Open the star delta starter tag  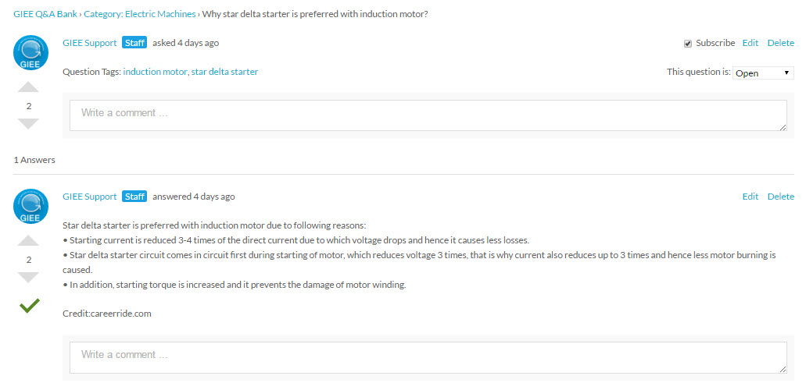[x=224, y=72]
